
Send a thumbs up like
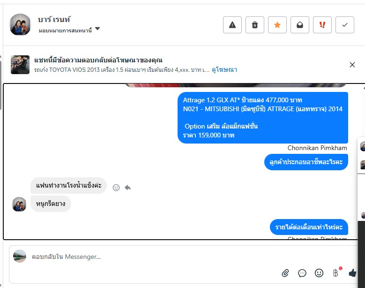[x=352, y=273]
